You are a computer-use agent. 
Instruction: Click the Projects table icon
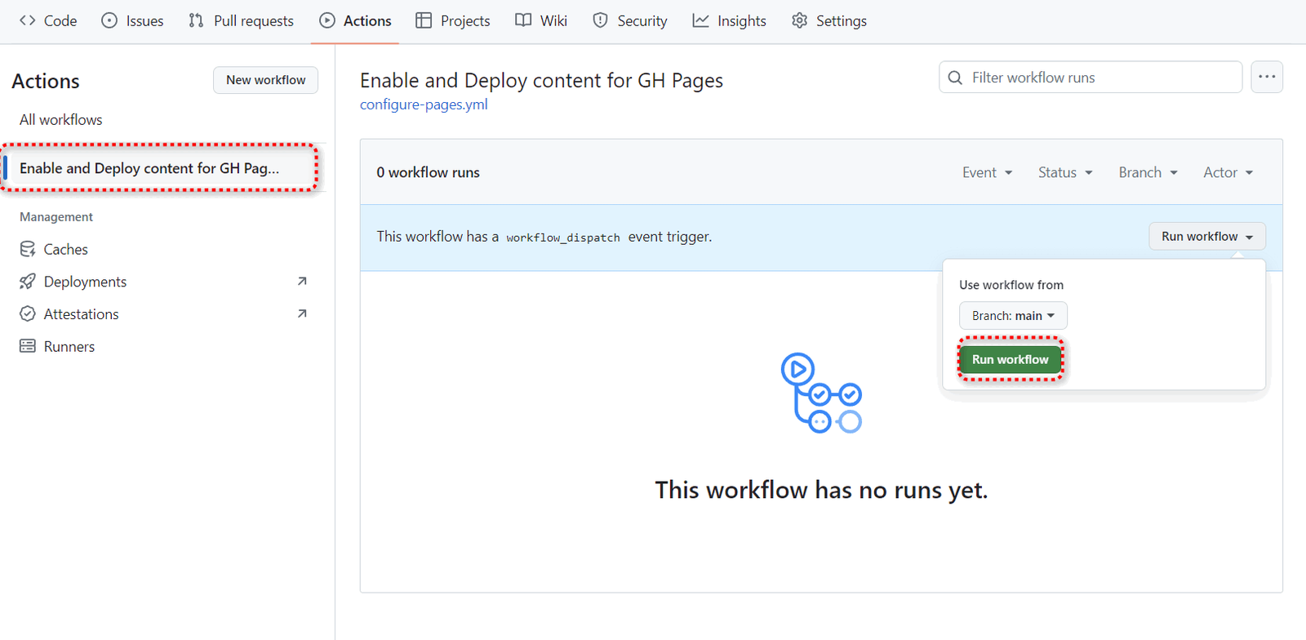pos(424,20)
